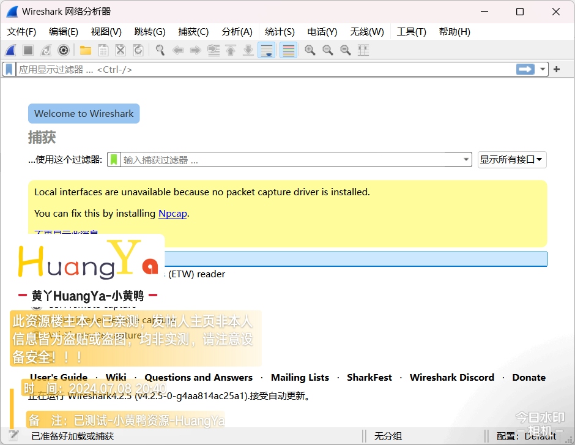Click the Welcome to Wireshark banner
The width and height of the screenshot is (575, 445).
tap(84, 113)
